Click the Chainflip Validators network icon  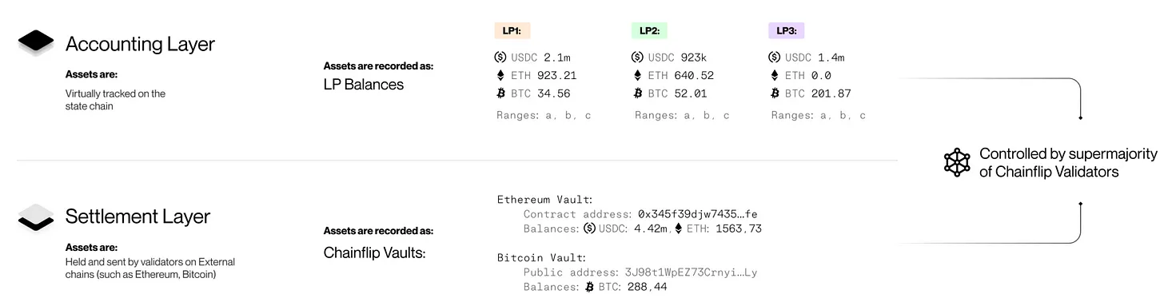[x=957, y=163]
